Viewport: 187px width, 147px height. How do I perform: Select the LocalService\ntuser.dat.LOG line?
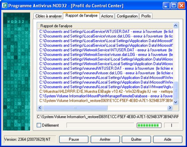click(x=106, y=36)
